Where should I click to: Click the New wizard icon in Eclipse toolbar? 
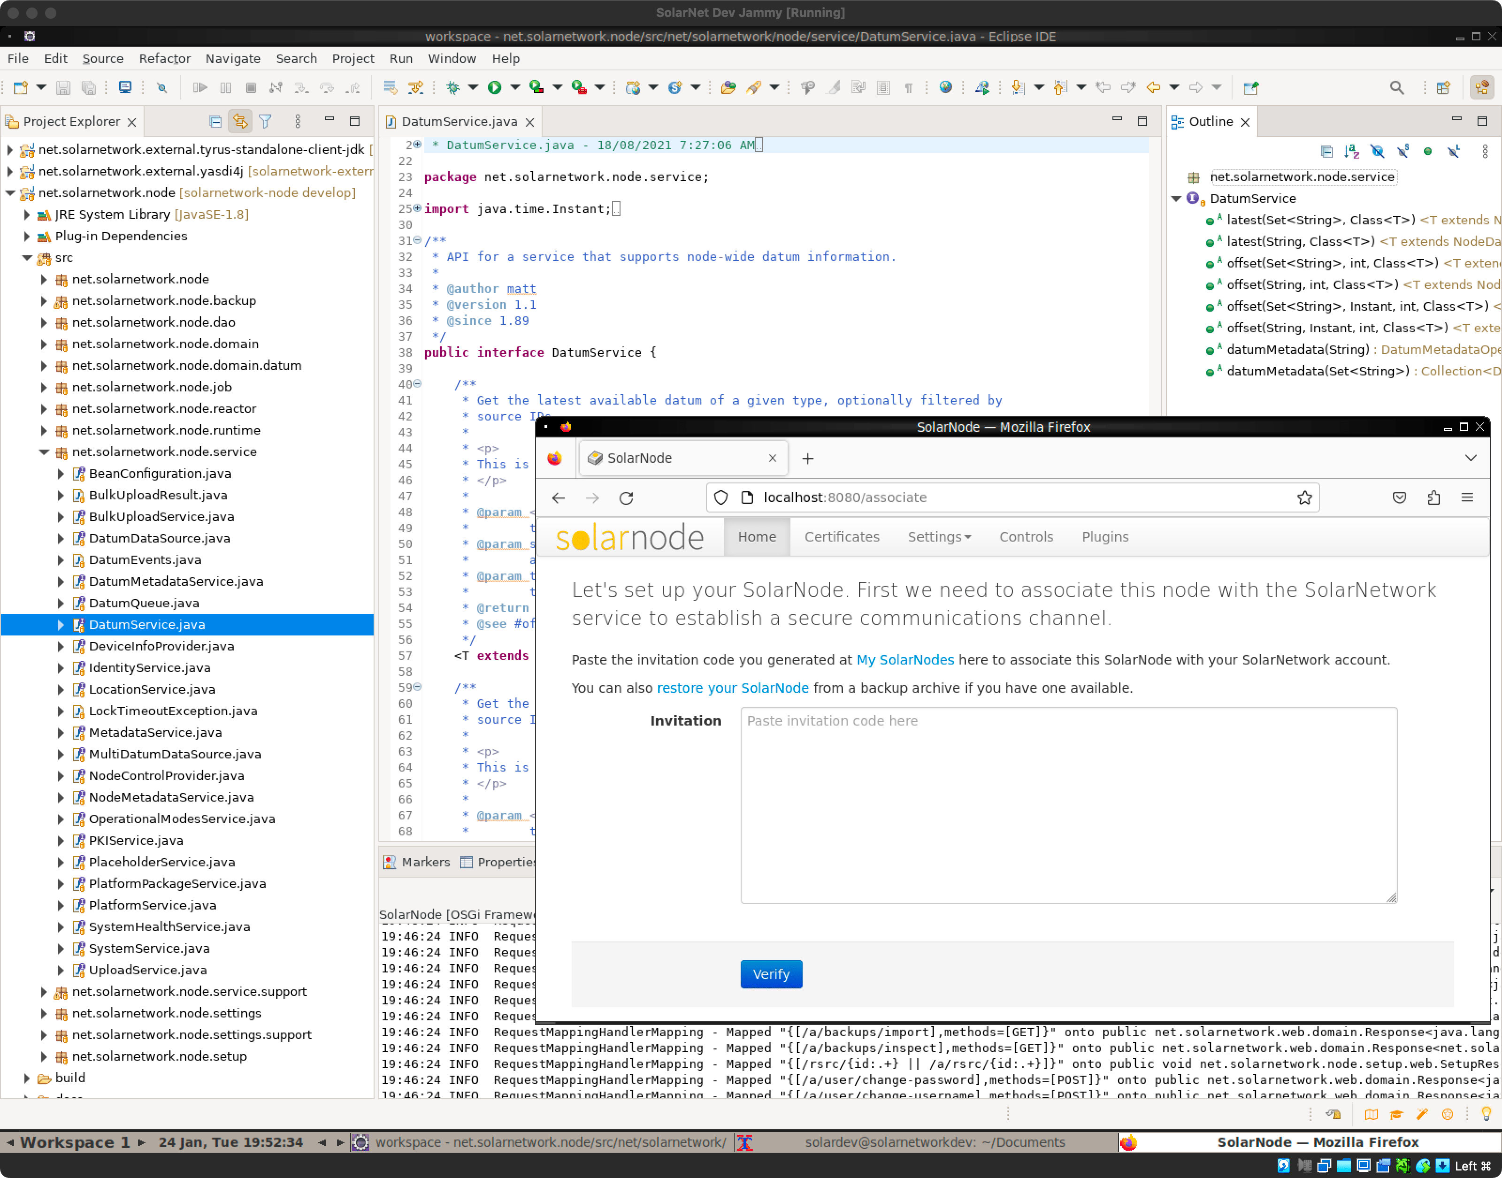pyautogui.click(x=21, y=88)
